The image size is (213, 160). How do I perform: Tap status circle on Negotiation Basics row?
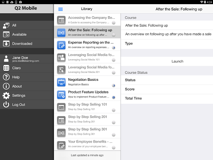tap(114, 85)
